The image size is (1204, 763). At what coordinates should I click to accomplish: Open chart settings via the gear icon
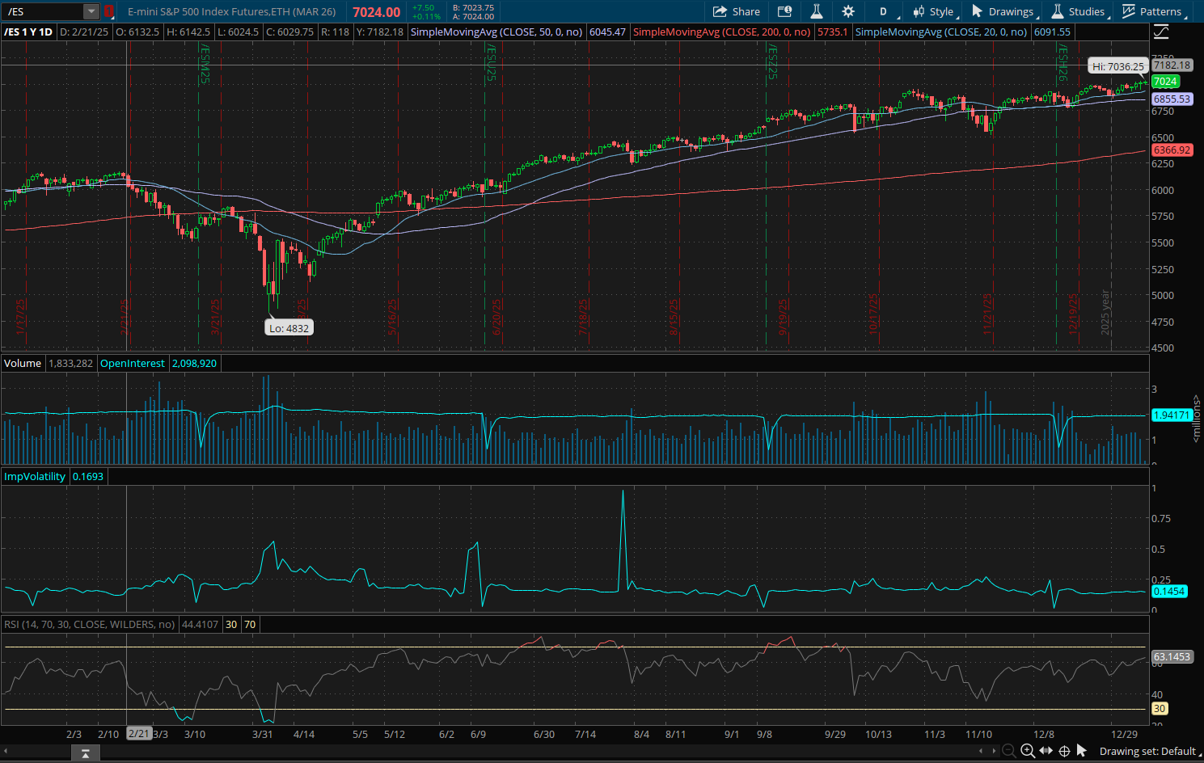pyautogui.click(x=847, y=11)
